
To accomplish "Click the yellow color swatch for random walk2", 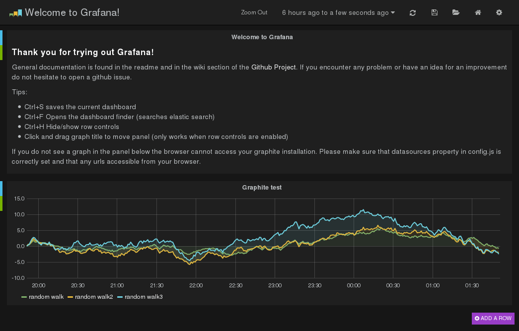I will (70, 297).
